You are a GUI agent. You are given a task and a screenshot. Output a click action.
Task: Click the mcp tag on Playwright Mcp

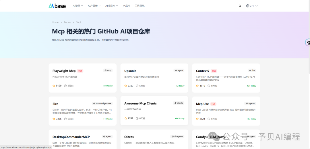tap(108, 70)
